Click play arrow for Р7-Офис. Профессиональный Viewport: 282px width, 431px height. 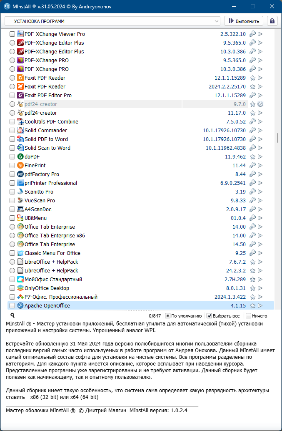(x=260, y=297)
